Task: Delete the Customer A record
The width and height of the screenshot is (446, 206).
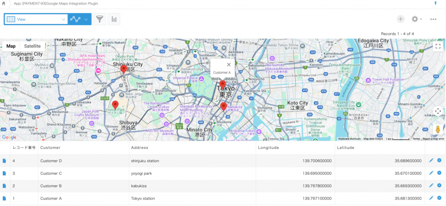Action: click(x=439, y=198)
